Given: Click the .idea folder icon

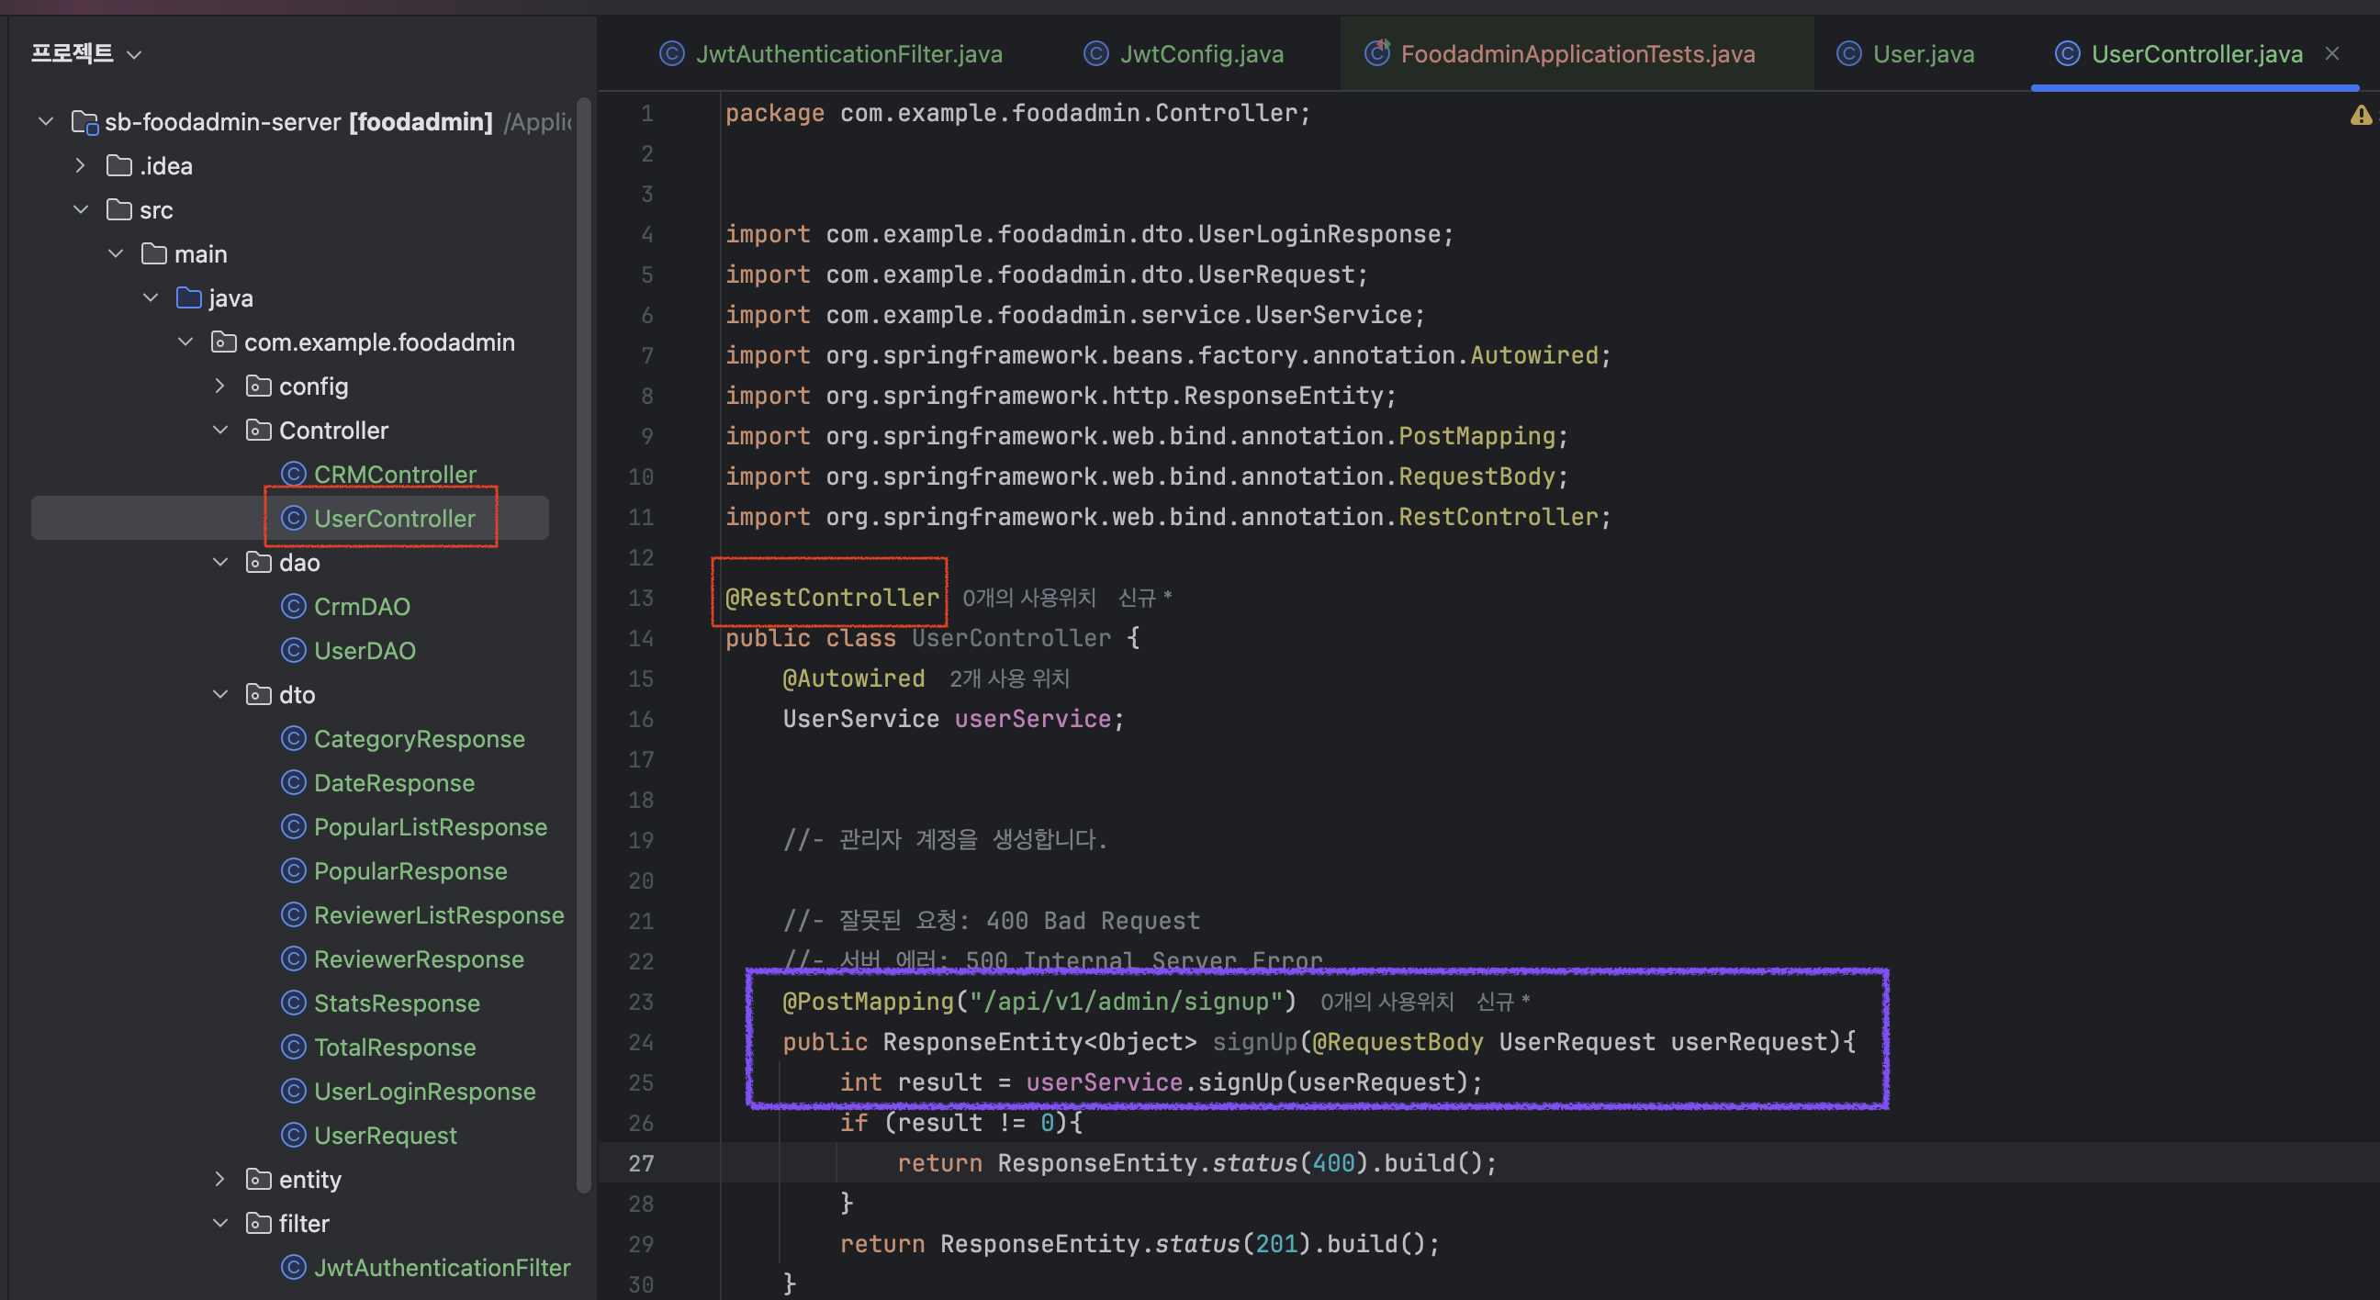Looking at the screenshot, I should click(x=119, y=165).
